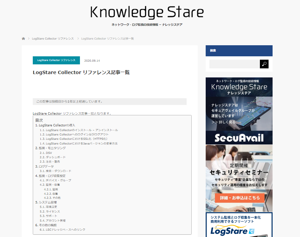
Task: Open the Knowledge Stare site logo
Action: pyautogui.click(x=147, y=12)
